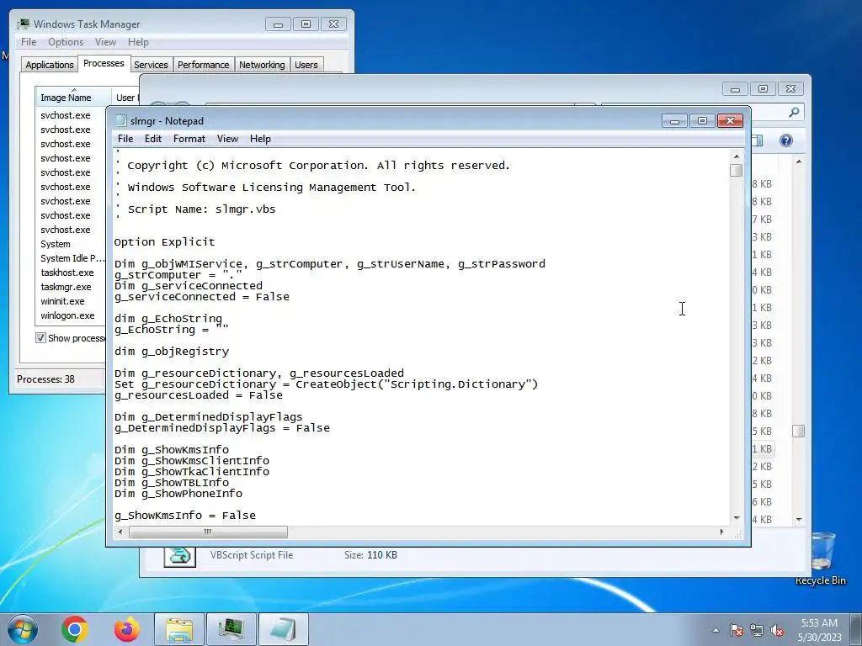Click the clock showing 5:53 AM
The height and width of the screenshot is (646, 862).
tap(819, 623)
